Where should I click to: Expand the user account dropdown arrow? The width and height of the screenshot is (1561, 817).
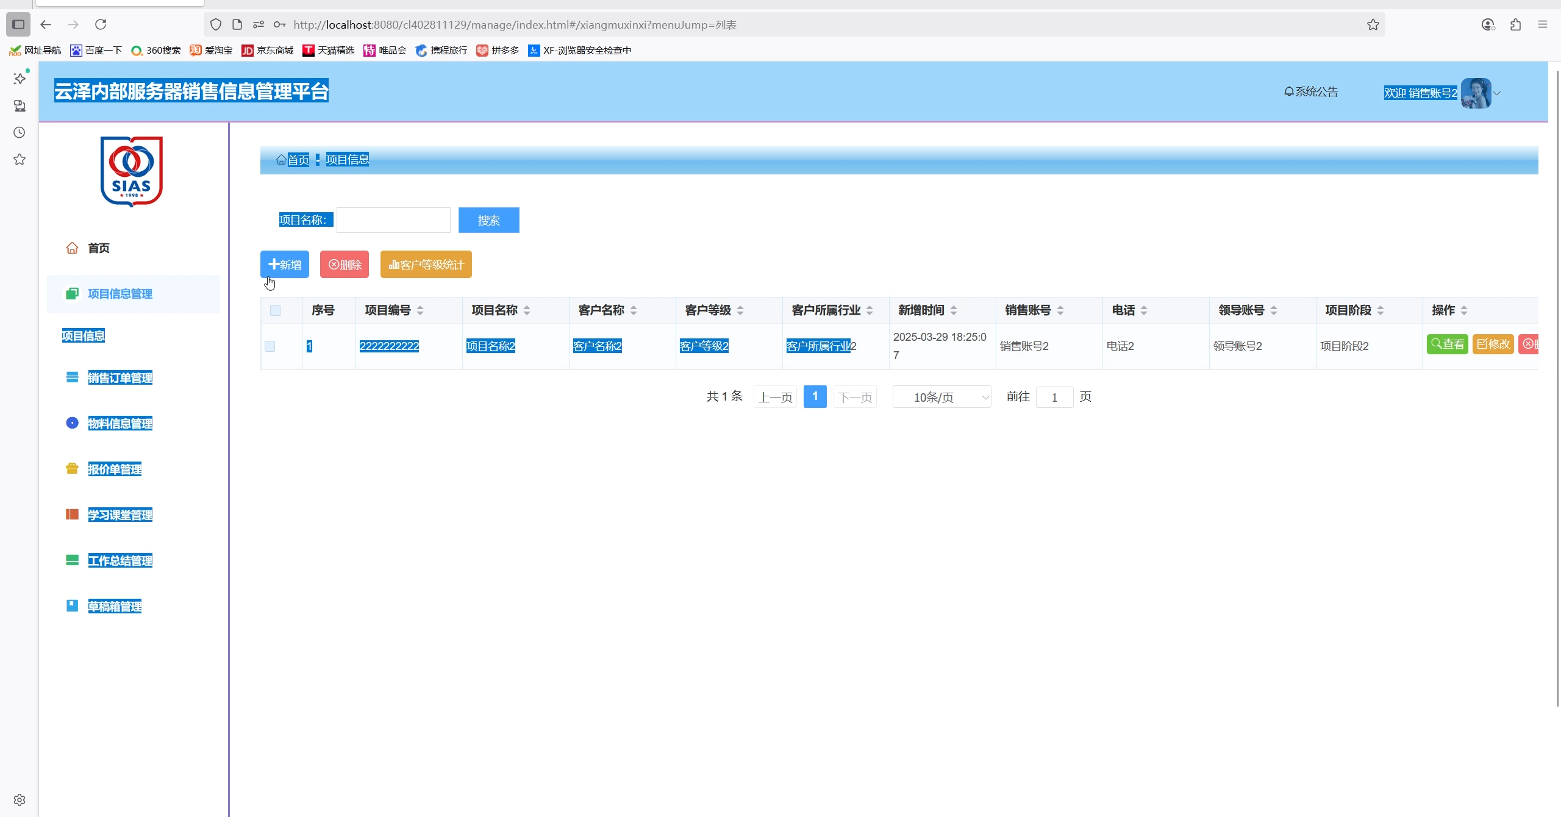point(1497,93)
